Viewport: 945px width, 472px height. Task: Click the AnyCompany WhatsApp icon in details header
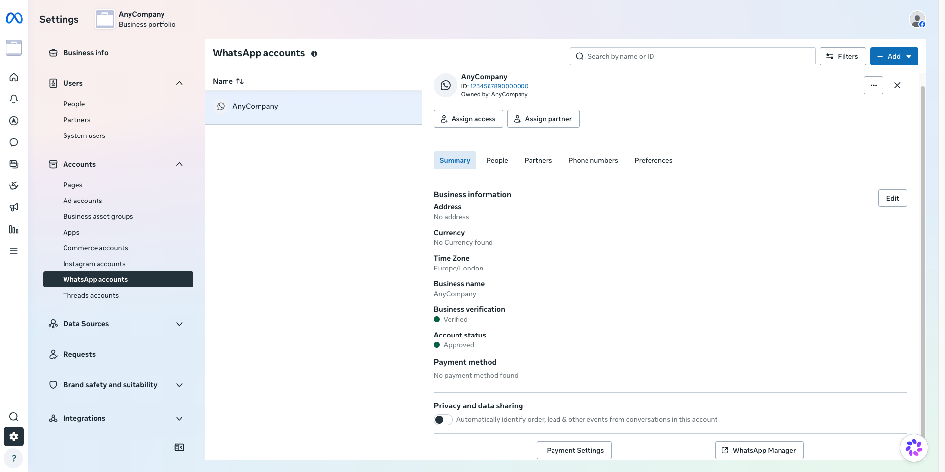446,85
